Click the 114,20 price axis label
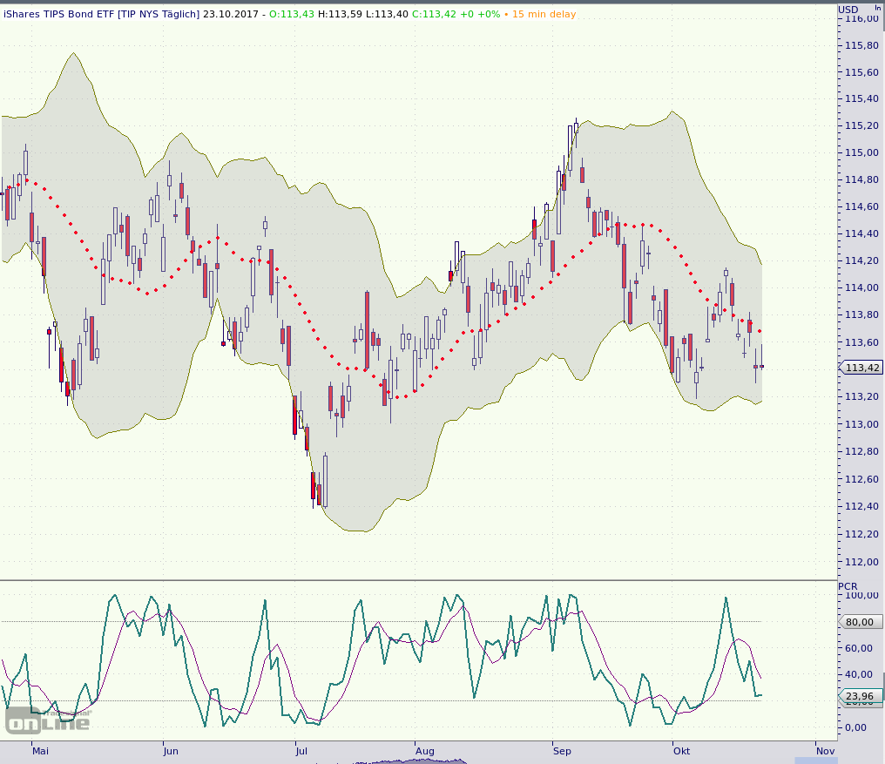The height and width of the screenshot is (764, 885). pos(861,260)
